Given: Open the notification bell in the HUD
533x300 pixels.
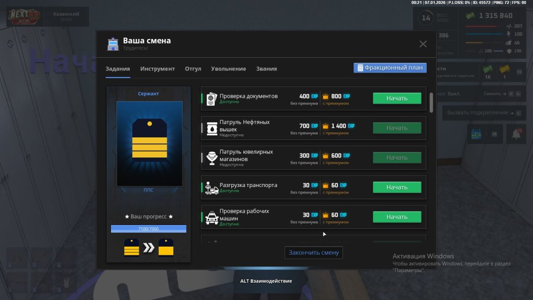Looking at the screenshot, I should coord(517,134).
